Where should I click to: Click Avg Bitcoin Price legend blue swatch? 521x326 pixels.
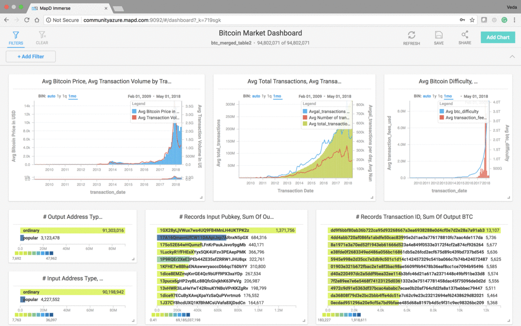point(134,111)
